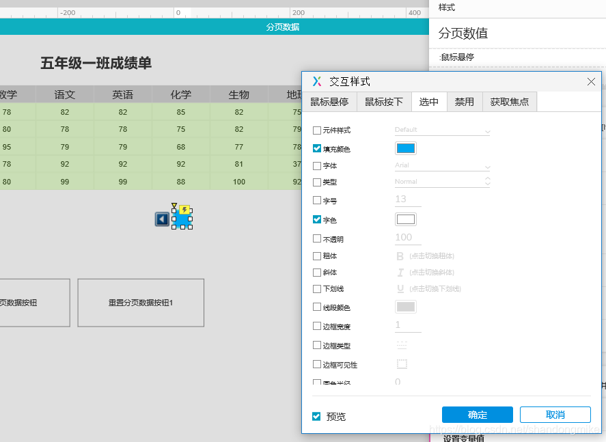Uncheck the 填充颜色 checkbox
The height and width of the screenshot is (442, 606).
pyautogui.click(x=317, y=148)
